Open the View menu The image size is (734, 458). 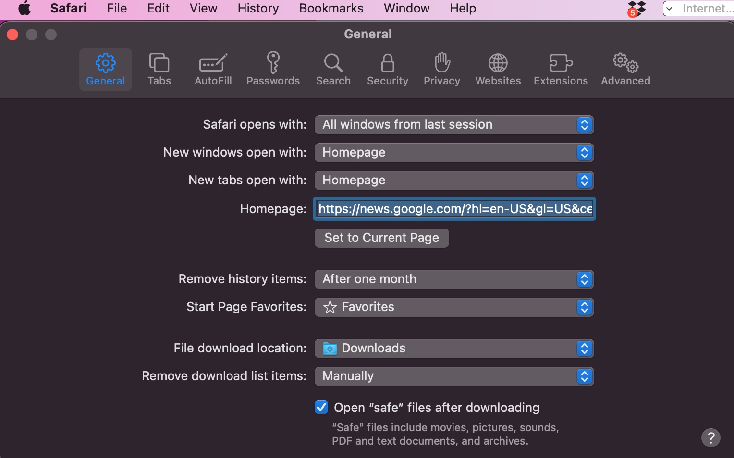coord(203,8)
